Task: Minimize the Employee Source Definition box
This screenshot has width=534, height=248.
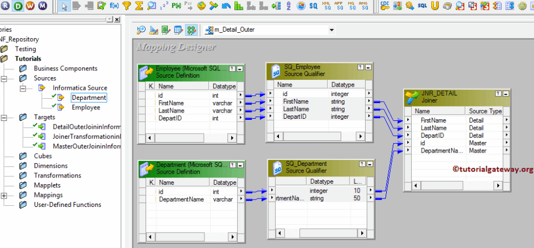Action: (x=239, y=69)
